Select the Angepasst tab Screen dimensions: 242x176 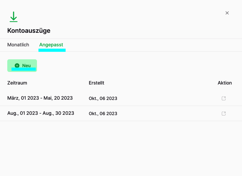51,45
